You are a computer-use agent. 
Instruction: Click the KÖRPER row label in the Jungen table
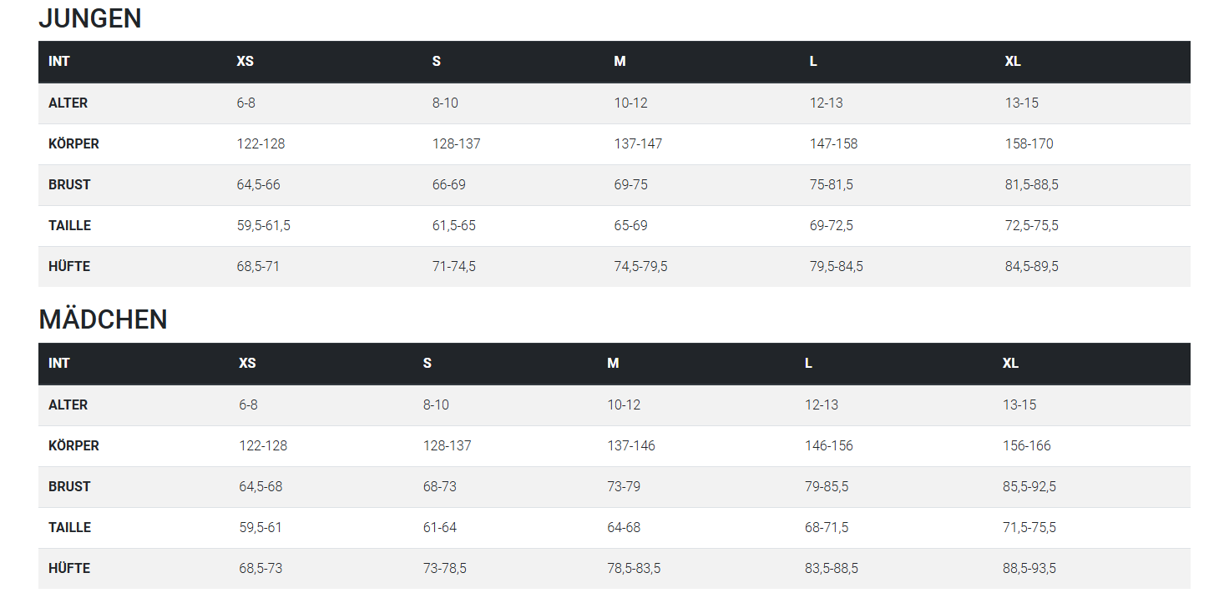tap(73, 144)
